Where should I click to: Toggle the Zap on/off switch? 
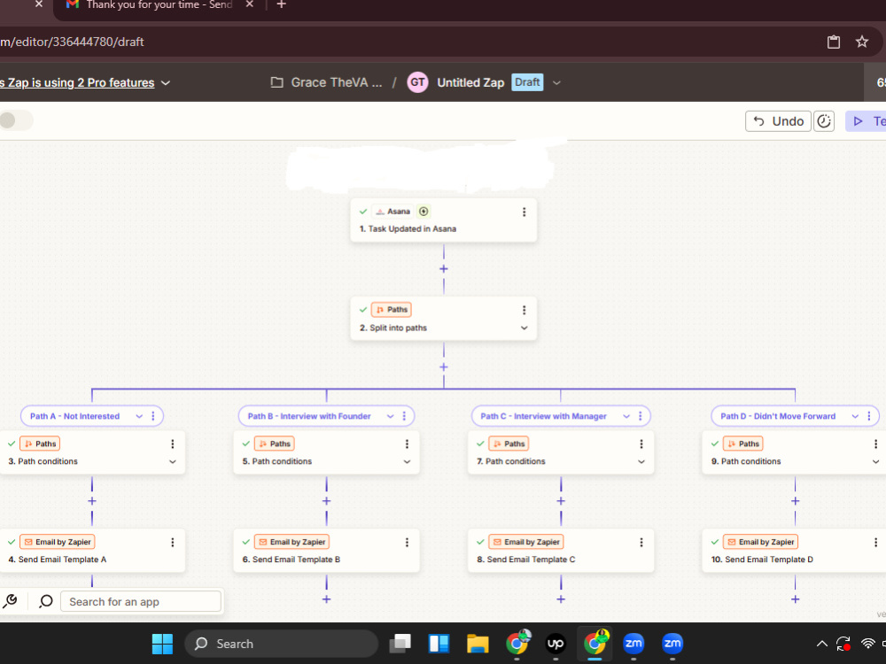(x=15, y=120)
